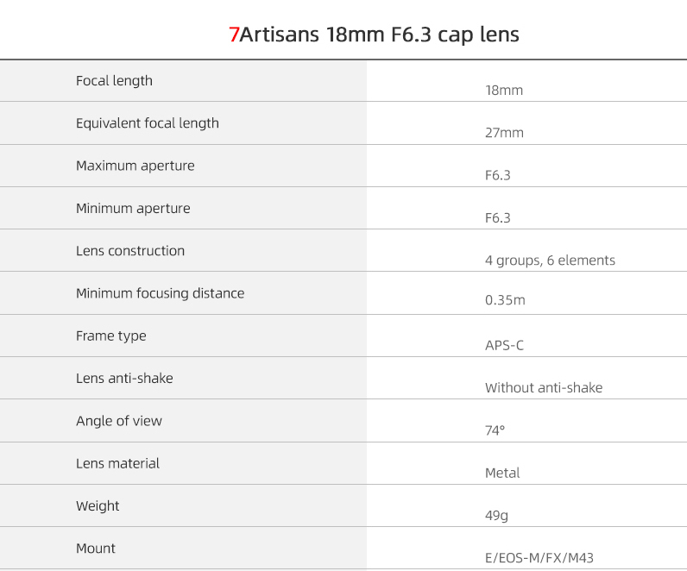Click the 49g weight value

497,516
